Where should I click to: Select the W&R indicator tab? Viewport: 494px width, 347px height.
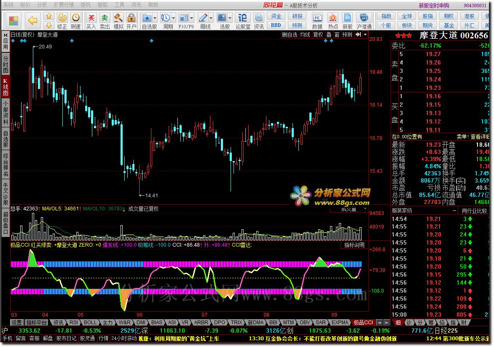124,323
